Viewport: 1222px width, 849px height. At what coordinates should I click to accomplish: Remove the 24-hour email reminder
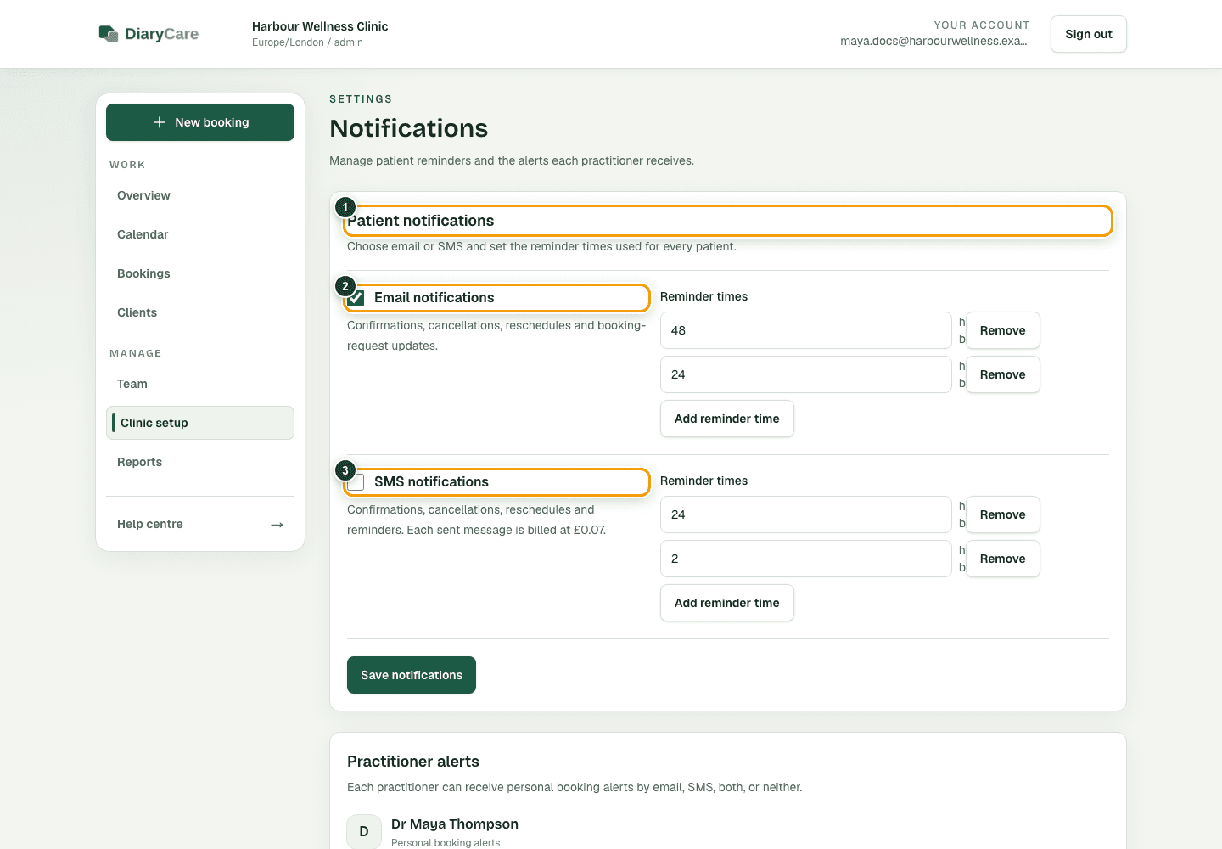(x=1003, y=374)
